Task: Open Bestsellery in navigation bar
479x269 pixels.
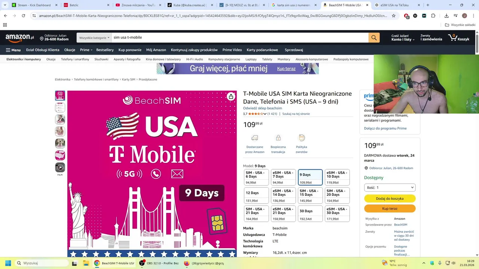Action: pyautogui.click(x=105, y=50)
